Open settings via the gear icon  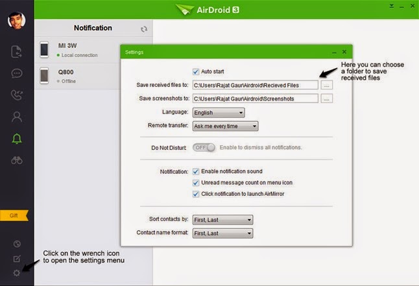click(17, 273)
